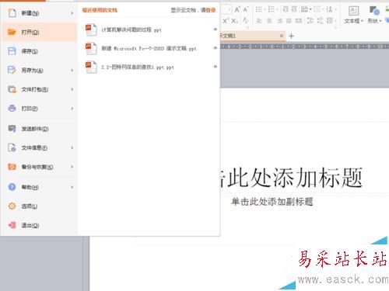This screenshot has width=389, height=291.
Task: Align text right in ribbon
Action: click(x=279, y=21)
